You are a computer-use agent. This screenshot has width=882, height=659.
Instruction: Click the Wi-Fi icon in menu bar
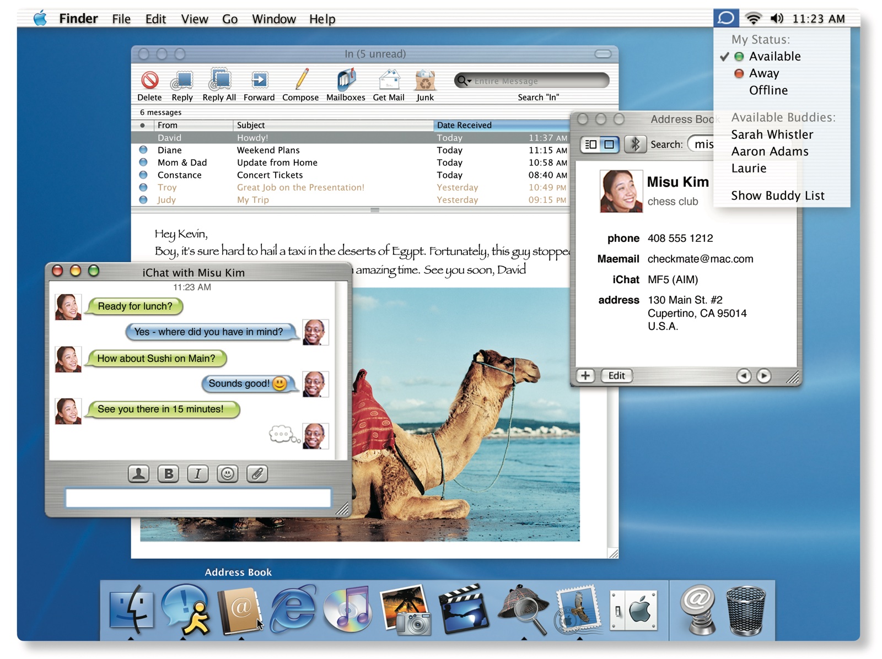point(753,19)
